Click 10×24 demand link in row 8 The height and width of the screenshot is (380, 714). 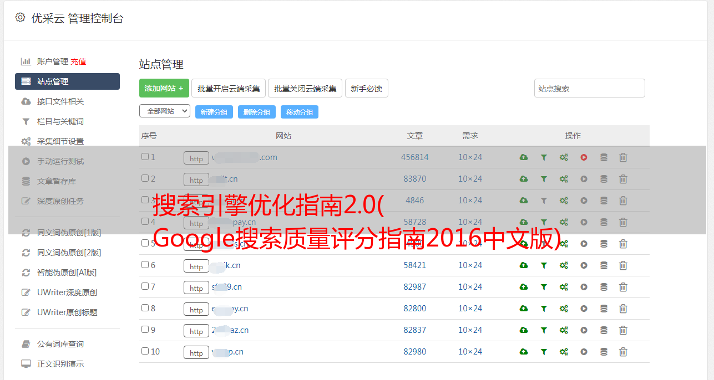click(x=470, y=309)
